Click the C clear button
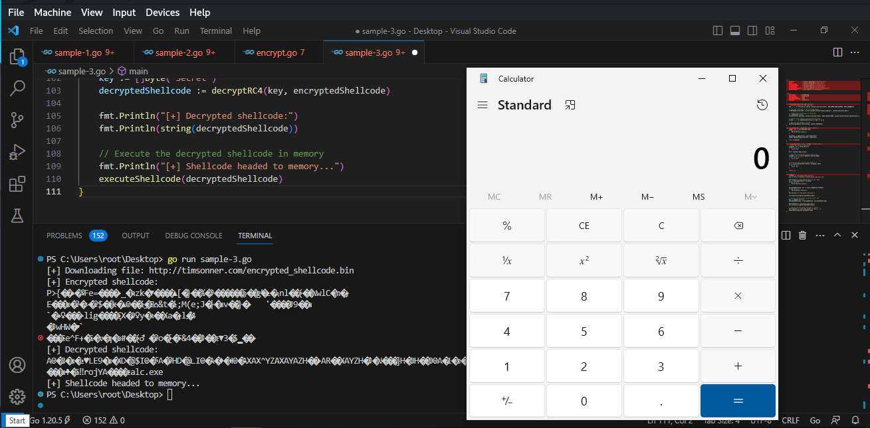Viewport: 870px width, 428px height. tap(661, 226)
